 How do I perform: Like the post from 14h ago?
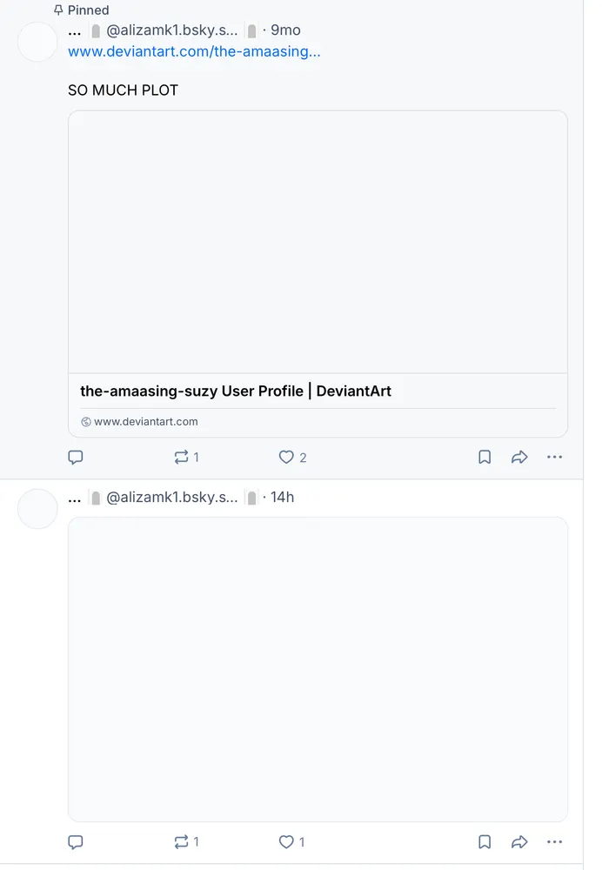click(x=287, y=841)
